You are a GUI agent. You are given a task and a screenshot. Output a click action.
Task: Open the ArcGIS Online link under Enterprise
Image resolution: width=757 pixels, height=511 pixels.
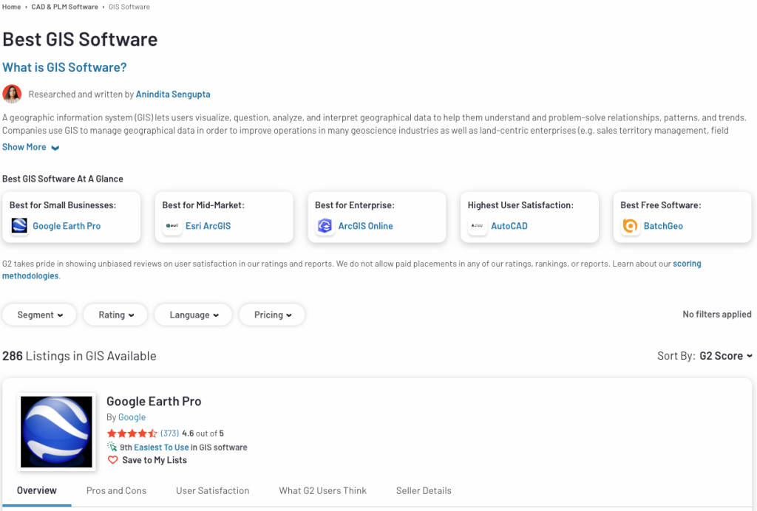click(365, 226)
